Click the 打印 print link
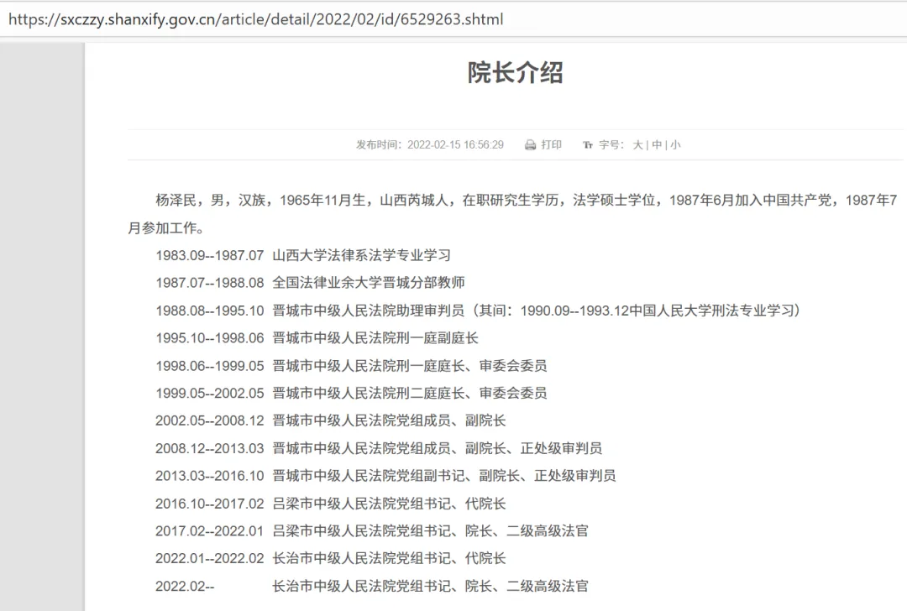The height and width of the screenshot is (611, 907). coord(551,144)
